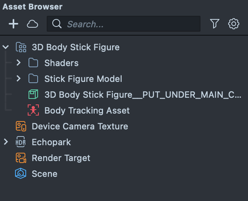
Task: Select the Asset Browser panel title
Action: click(32, 7)
